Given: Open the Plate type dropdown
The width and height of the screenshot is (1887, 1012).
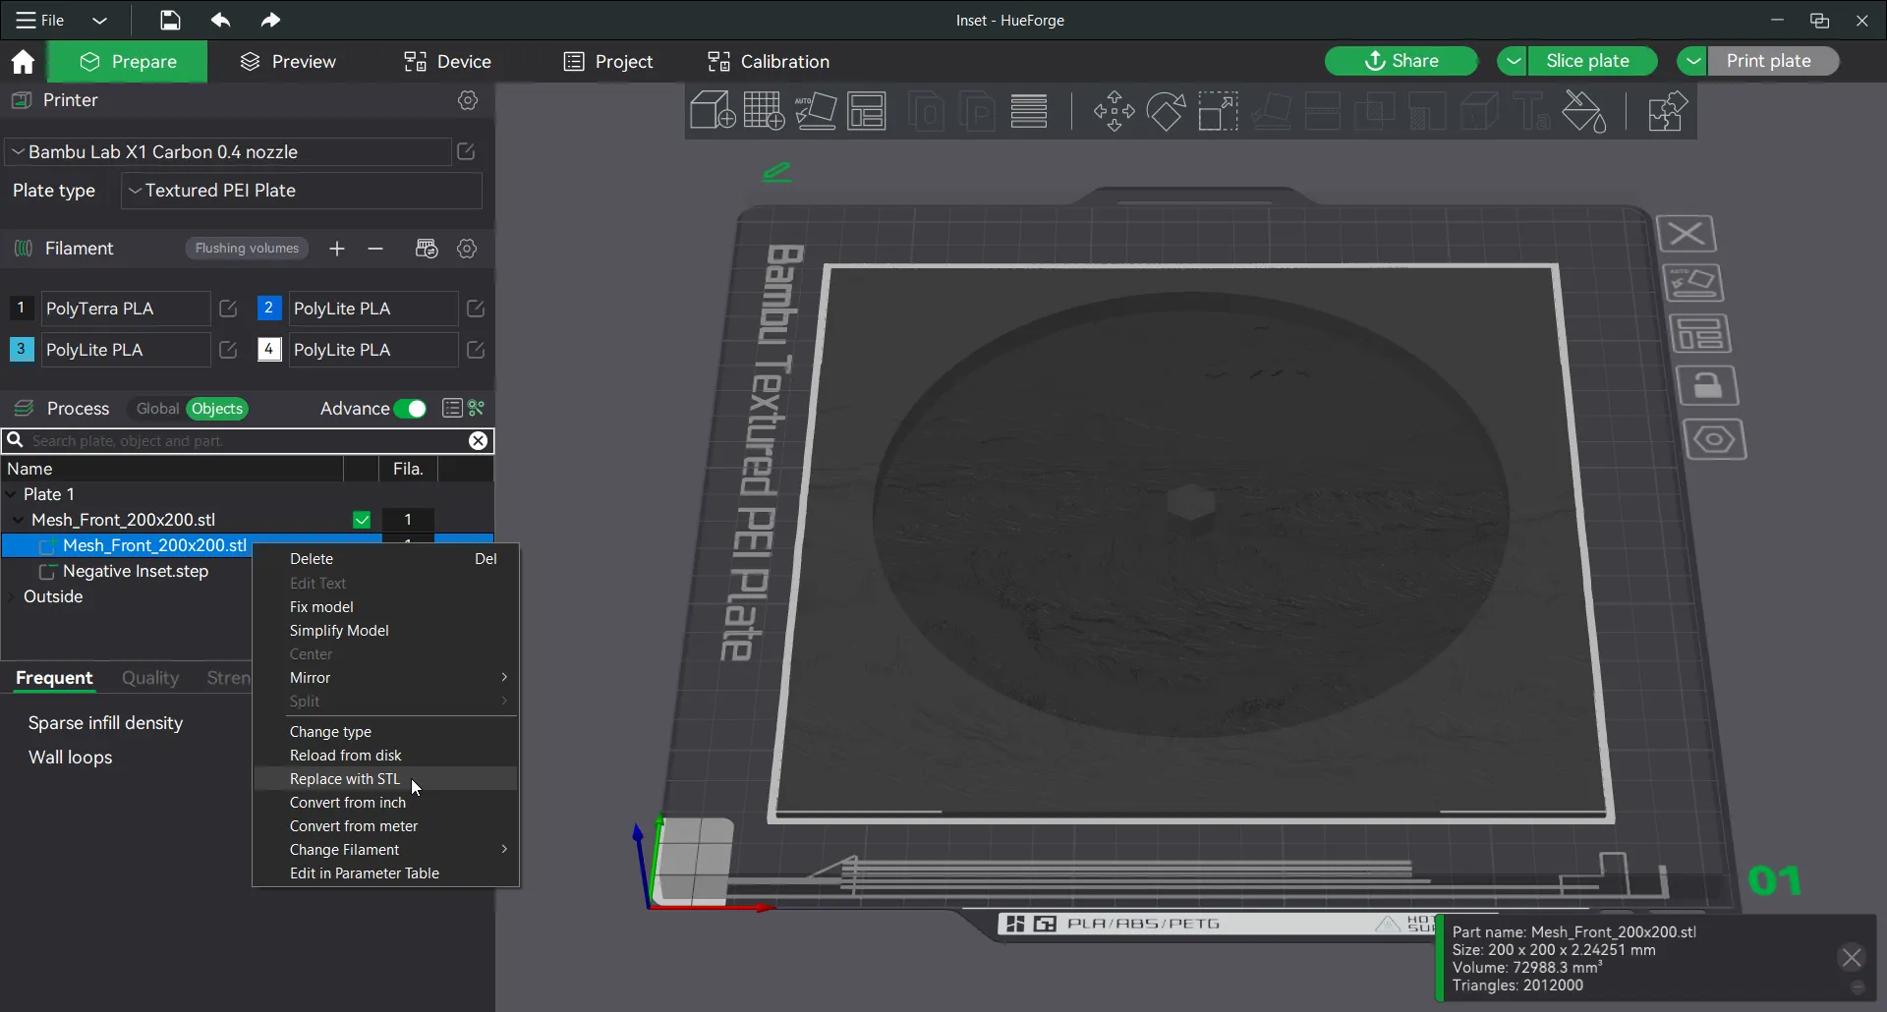Looking at the screenshot, I should (302, 191).
